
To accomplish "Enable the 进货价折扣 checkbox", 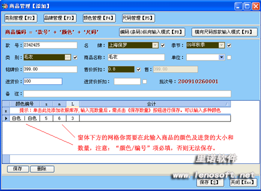I will coord(144,81).
